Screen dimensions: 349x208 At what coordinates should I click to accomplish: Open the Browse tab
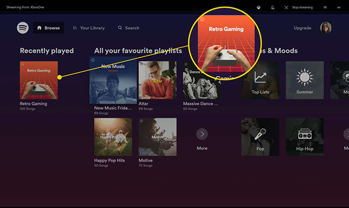click(x=48, y=28)
